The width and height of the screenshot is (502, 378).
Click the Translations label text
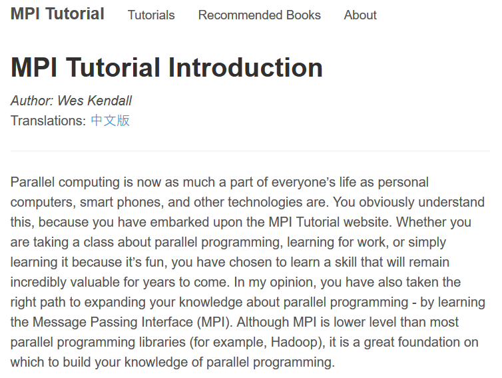[x=48, y=121]
